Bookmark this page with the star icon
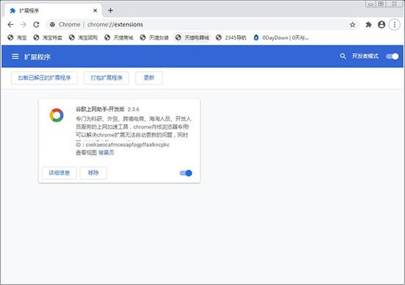405x285 pixels. point(352,24)
